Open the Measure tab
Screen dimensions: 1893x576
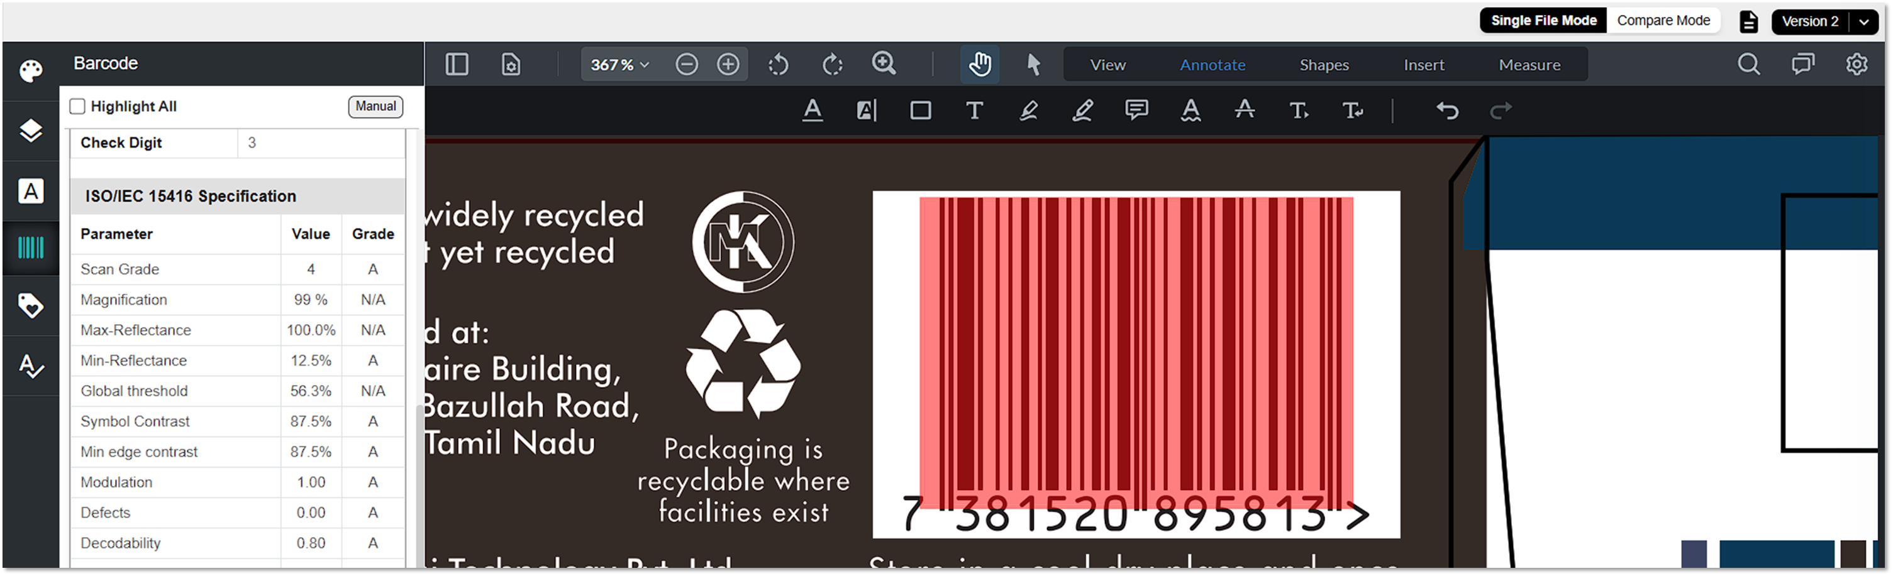pos(1530,65)
